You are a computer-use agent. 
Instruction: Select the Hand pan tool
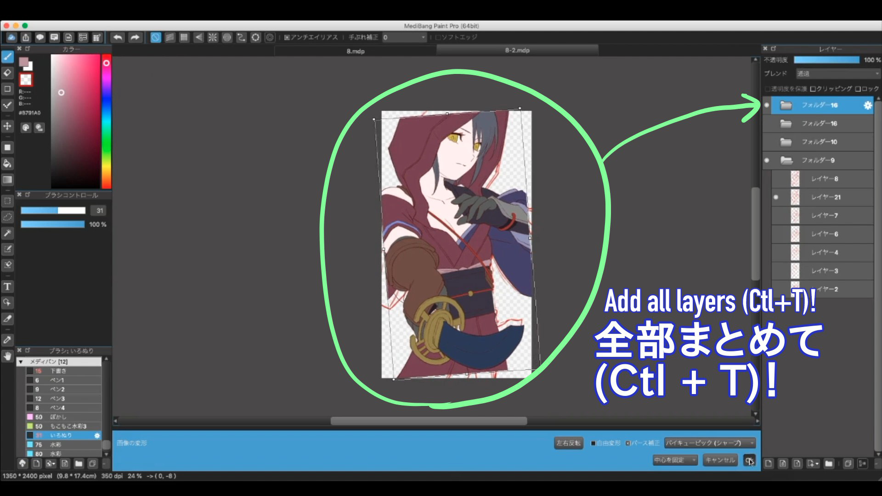point(7,356)
